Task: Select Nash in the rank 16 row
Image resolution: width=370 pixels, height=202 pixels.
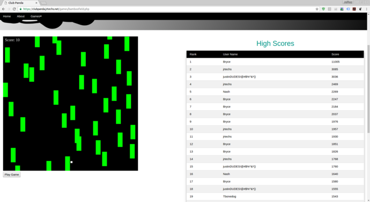Action: coord(226,174)
